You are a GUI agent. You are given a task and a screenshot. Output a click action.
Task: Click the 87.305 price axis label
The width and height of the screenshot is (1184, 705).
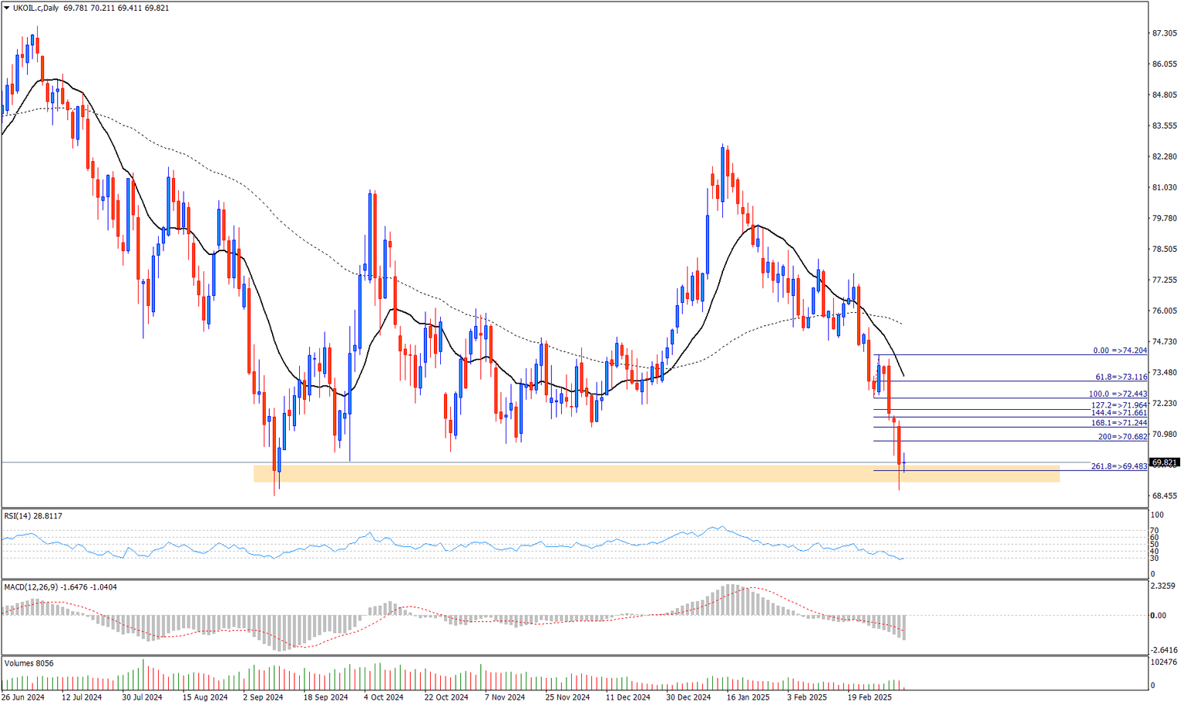point(1164,33)
